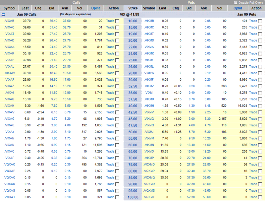Click the calls Last column header
The image size is (265, 201).
coord(25,8)
